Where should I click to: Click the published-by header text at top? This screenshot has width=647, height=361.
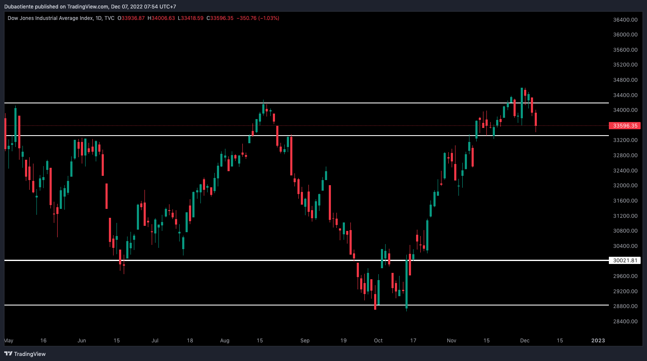pos(90,7)
